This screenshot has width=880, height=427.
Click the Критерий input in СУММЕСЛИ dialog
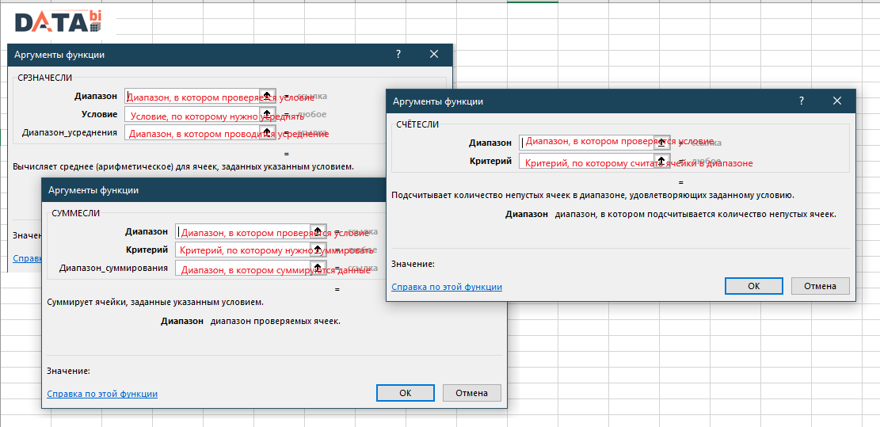tap(243, 250)
